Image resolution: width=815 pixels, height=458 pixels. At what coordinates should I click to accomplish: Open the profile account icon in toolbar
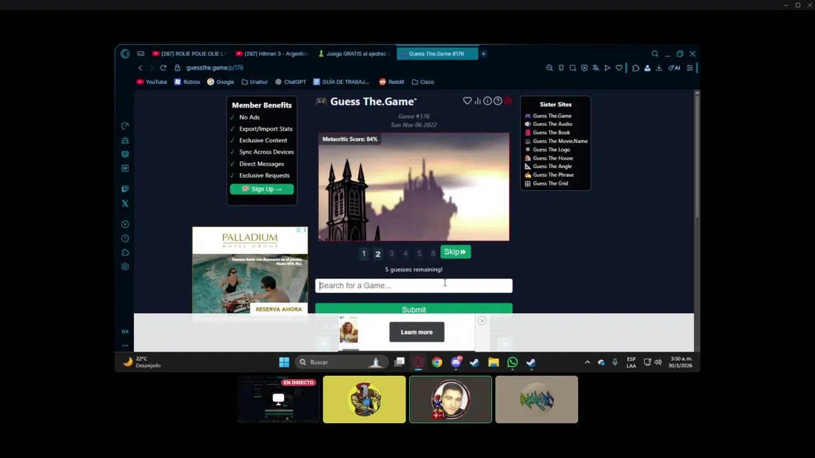647,68
